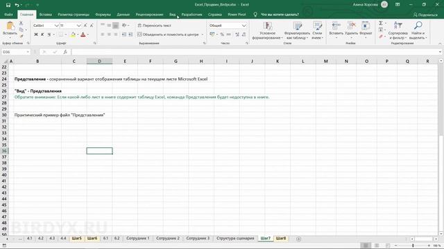The height and width of the screenshot is (249, 444).
Task: Click the Delete cells icon
Action: coord(352,26)
